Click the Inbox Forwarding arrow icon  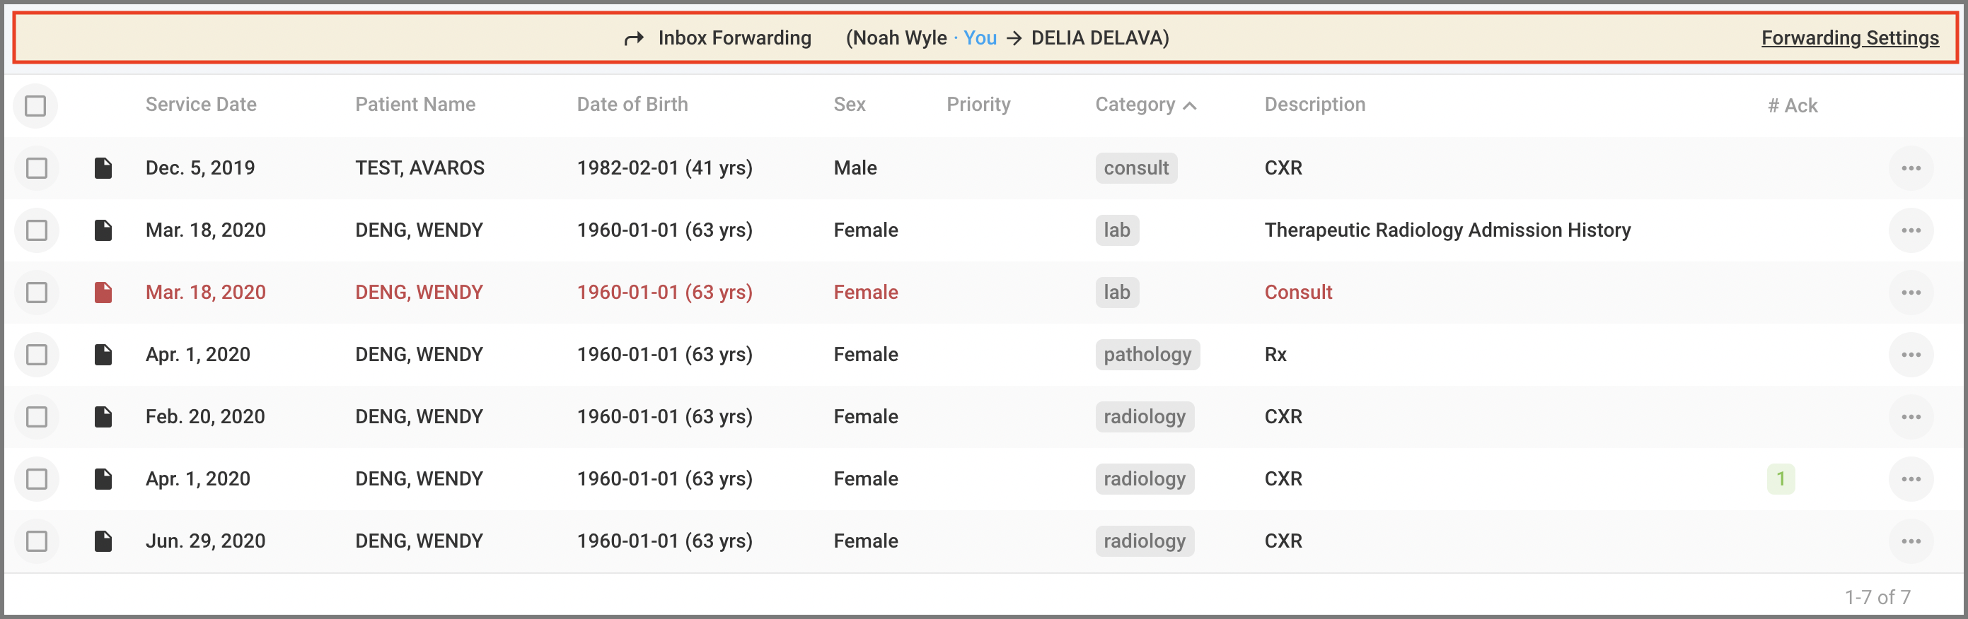[633, 38]
